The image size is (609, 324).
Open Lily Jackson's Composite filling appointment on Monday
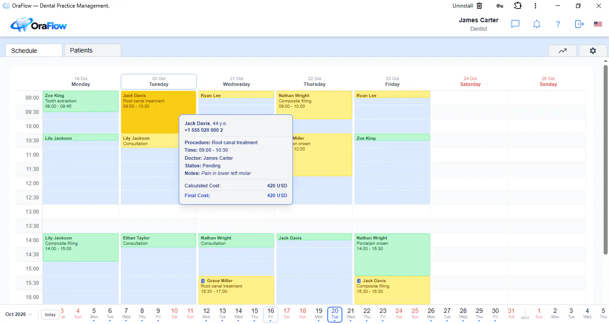[81, 247]
